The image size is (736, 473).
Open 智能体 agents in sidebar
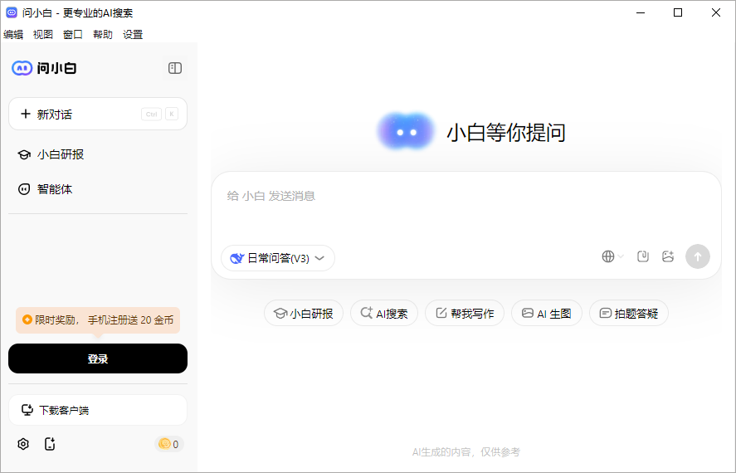point(55,189)
